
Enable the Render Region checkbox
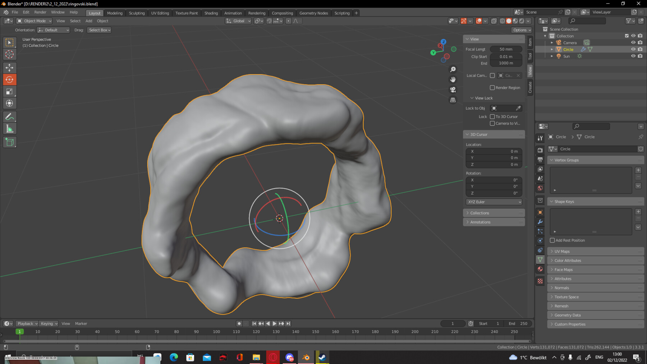492,87
